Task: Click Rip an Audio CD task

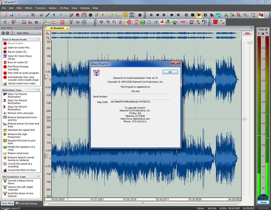Action: point(17,52)
